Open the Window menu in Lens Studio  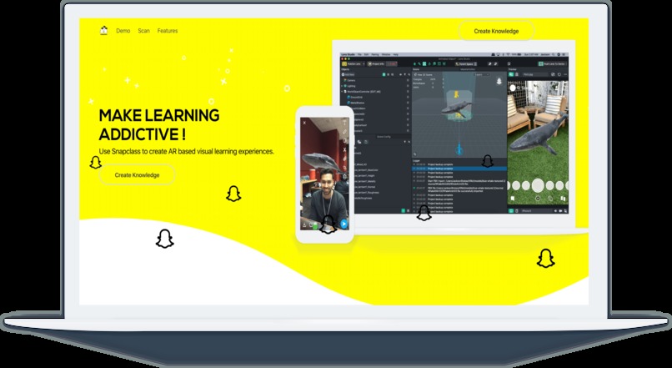point(386,54)
